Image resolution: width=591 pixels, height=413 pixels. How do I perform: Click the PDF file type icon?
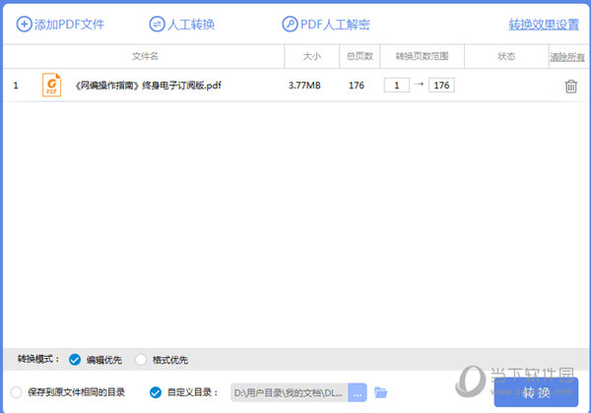51,85
